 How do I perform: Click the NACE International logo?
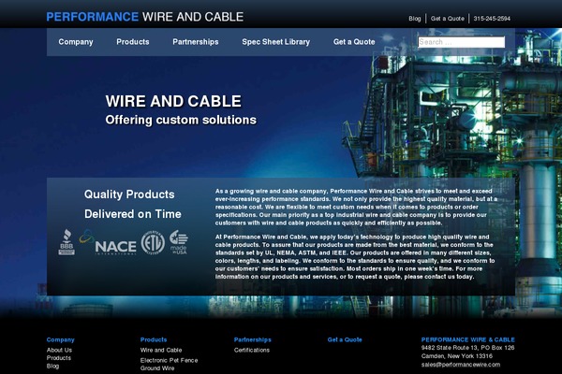point(108,242)
